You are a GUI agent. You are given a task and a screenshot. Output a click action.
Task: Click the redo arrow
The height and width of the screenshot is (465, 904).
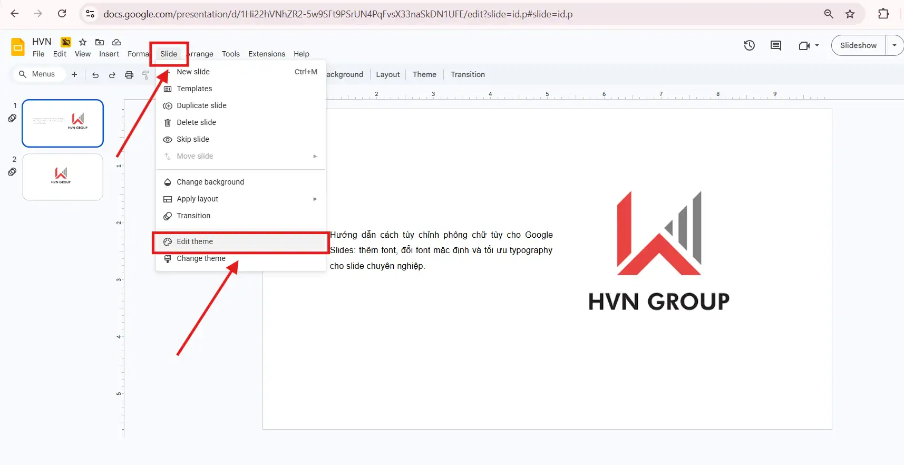point(112,75)
